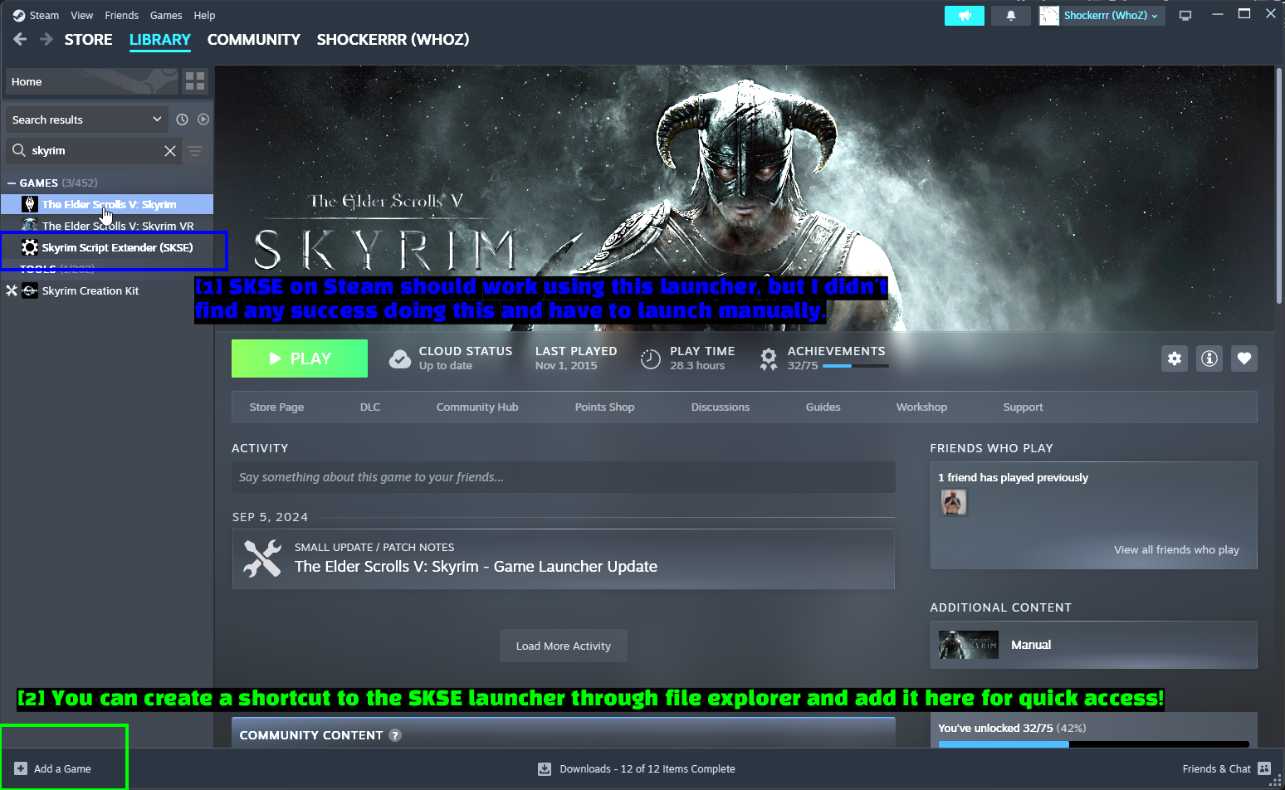Open the Manual thumbnail
This screenshot has width=1285, height=790.
click(969, 645)
